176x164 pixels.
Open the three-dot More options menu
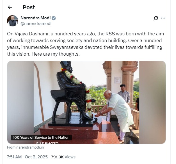pos(163,18)
